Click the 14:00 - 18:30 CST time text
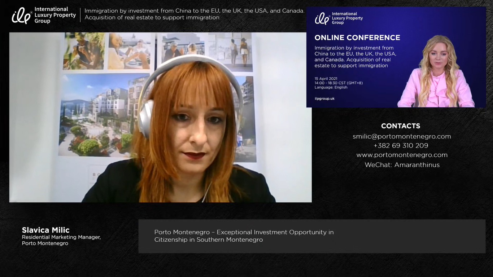The width and height of the screenshot is (493, 277). [x=338, y=83]
